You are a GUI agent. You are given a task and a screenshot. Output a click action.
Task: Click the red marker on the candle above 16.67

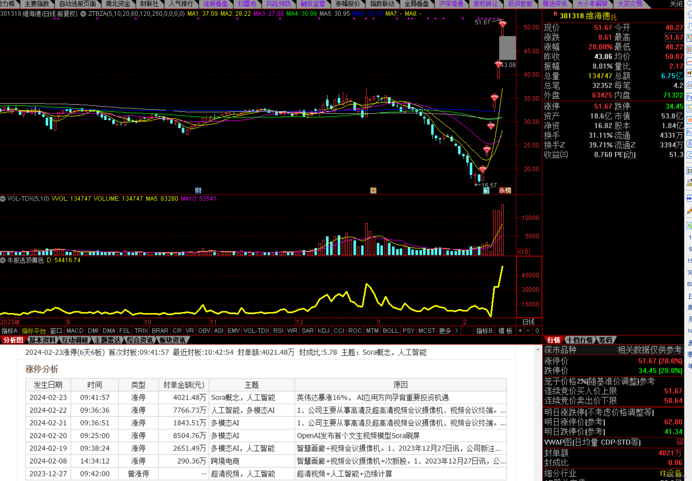click(483, 169)
